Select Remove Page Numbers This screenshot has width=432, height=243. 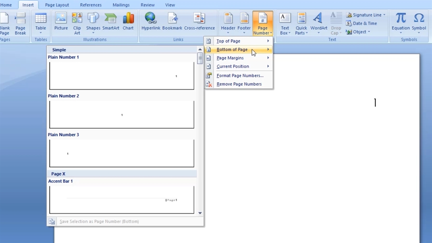(x=239, y=84)
